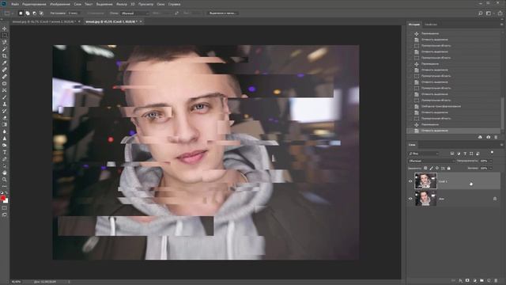The image size is (506, 285).
Task: Select the Move tool
Action: [5, 28]
